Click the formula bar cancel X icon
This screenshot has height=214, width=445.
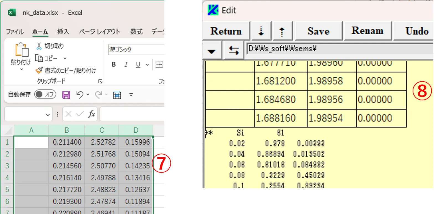coord(69,114)
